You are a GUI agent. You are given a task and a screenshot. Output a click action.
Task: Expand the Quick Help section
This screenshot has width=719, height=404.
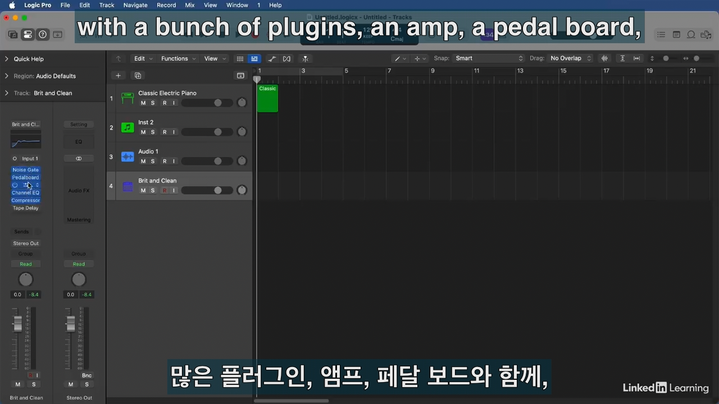pos(7,59)
